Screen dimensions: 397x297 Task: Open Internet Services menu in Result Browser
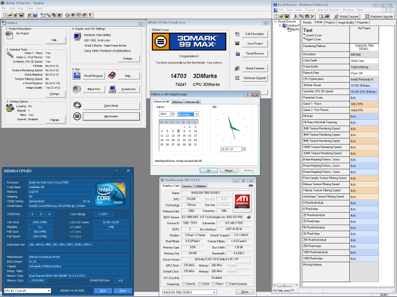(328, 10)
